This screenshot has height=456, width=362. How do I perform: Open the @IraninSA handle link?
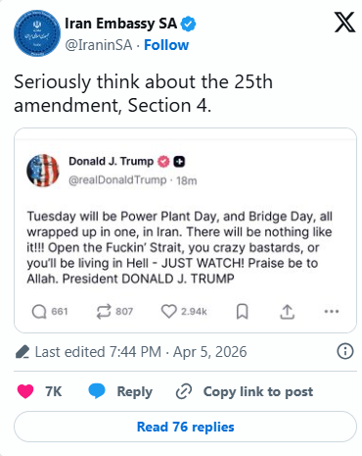99,45
